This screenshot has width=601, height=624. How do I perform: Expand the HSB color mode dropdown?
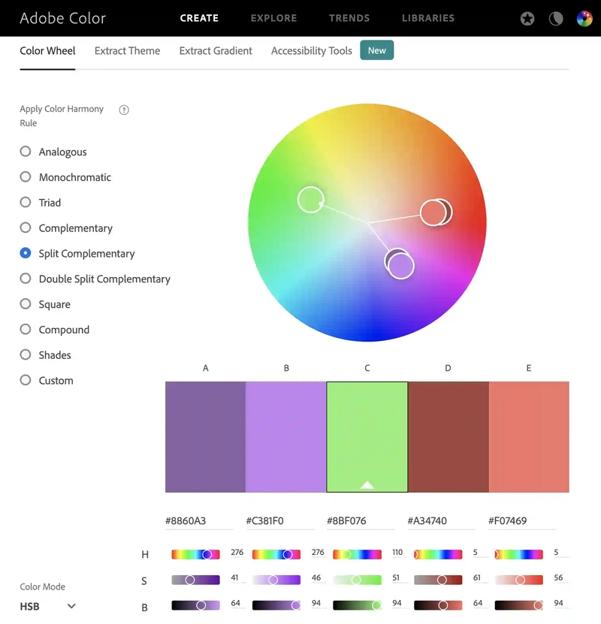click(x=48, y=606)
